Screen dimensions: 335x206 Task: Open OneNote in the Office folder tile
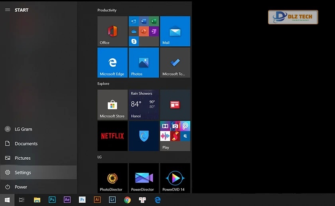click(154, 31)
